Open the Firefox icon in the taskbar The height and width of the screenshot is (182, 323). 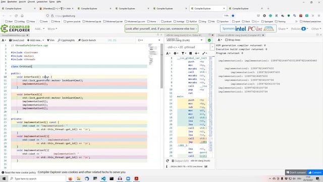tap(70, 178)
